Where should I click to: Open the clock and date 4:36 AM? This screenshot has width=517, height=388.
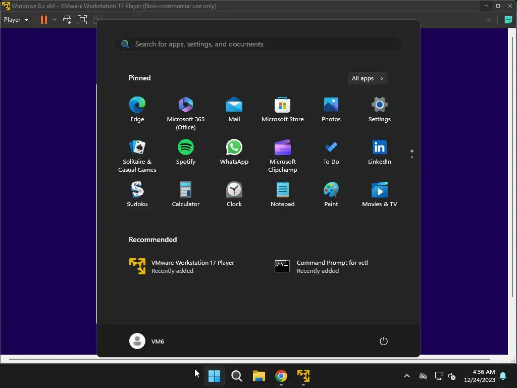(x=480, y=376)
